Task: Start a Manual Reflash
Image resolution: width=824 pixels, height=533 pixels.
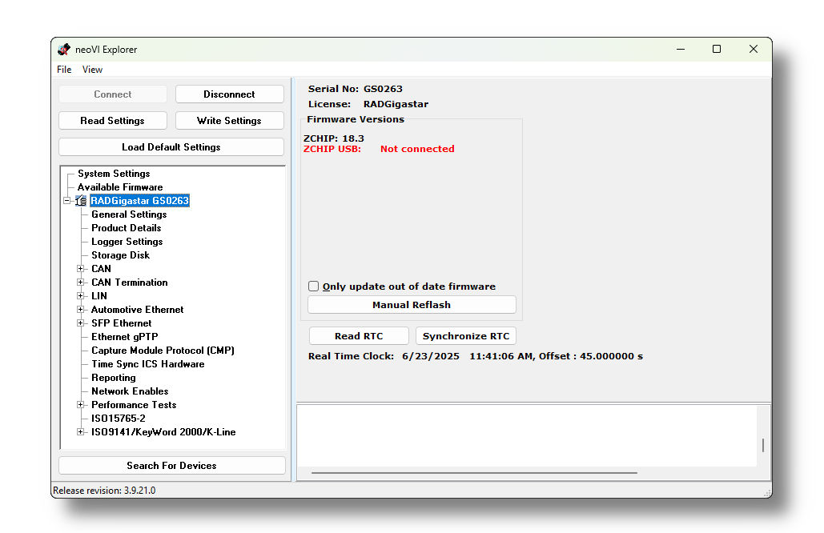Action: pos(412,305)
